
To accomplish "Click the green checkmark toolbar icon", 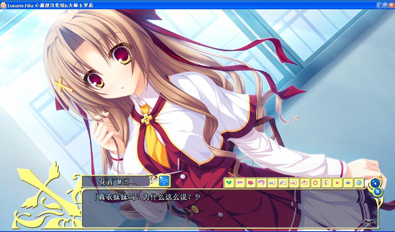I will coord(229,182).
